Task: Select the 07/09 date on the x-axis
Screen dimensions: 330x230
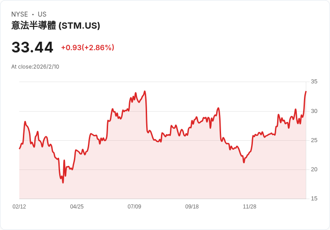Action: pyautogui.click(x=134, y=207)
